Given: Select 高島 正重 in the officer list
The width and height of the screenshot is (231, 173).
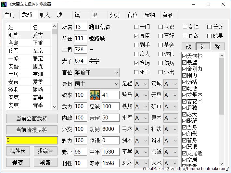Looking at the screenshot, I should (x=29, y=43).
